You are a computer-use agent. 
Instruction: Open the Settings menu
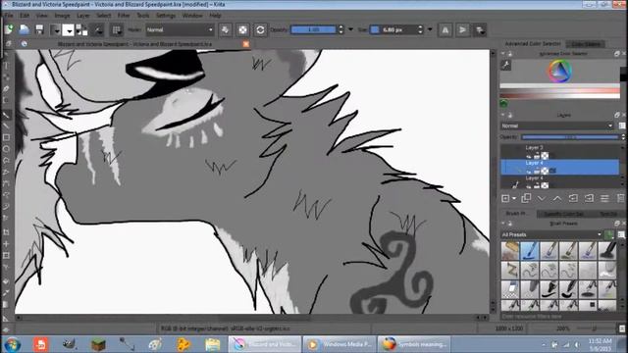pos(166,16)
